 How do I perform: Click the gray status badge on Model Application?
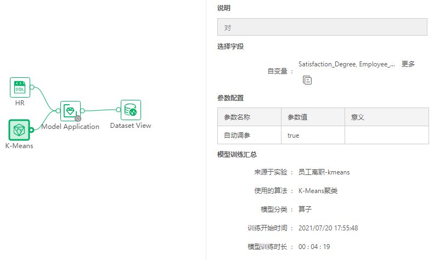(x=78, y=118)
